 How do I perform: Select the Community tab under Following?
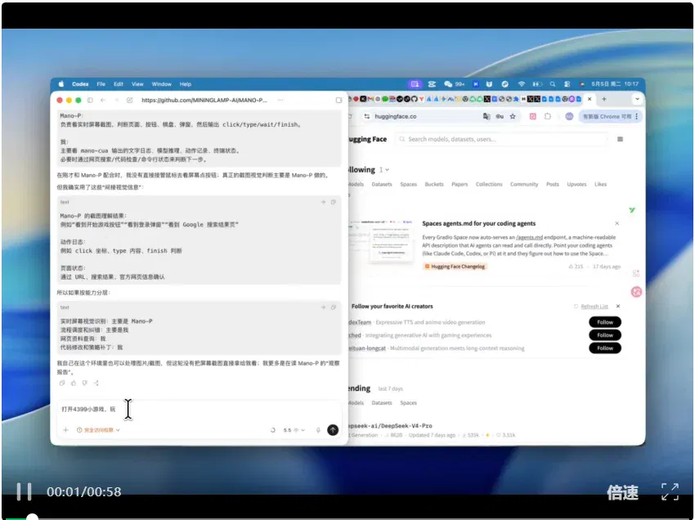click(x=524, y=185)
